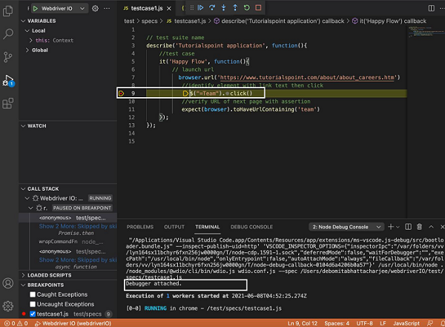
Task: Enable the Caught Exceptions checkbox
Action: [31, 294]
